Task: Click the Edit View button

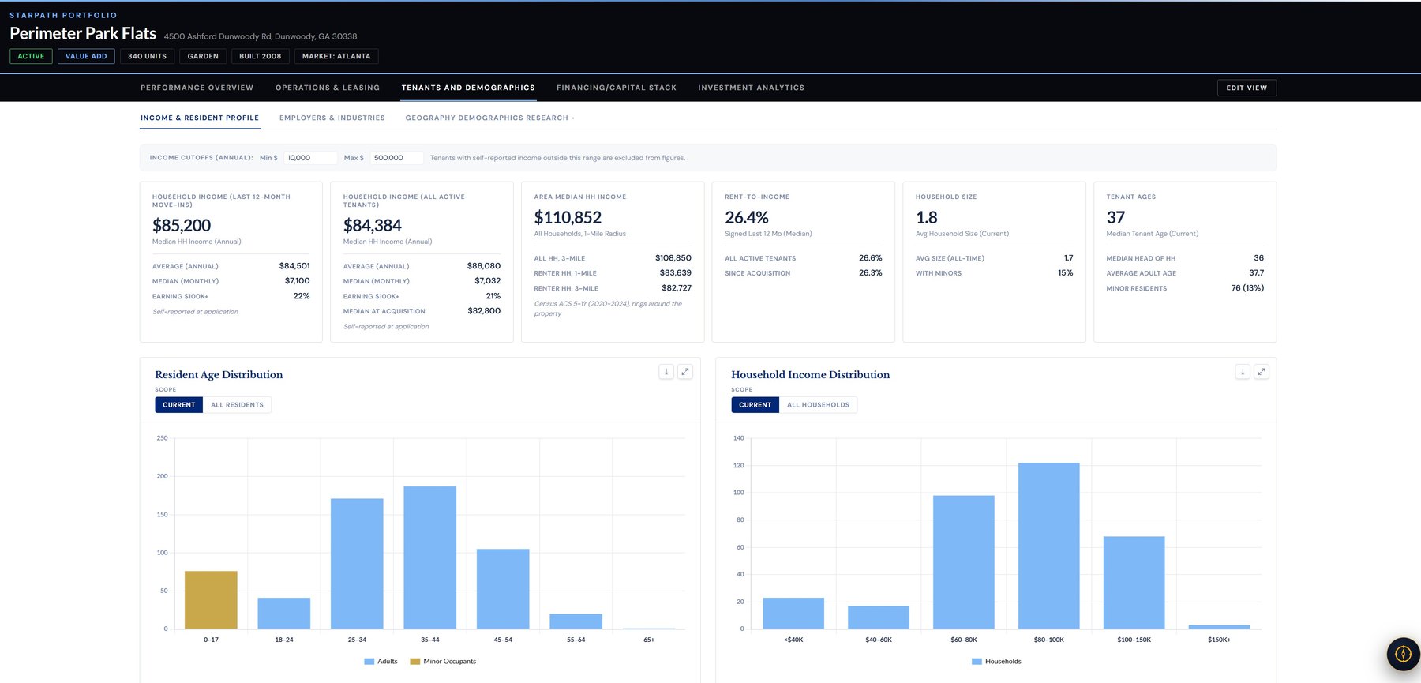Action: (1247, 88)
